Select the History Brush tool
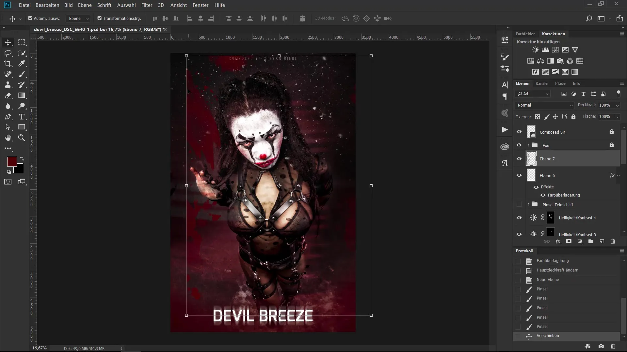Screen dimensions: 627x352 [22, 85]
